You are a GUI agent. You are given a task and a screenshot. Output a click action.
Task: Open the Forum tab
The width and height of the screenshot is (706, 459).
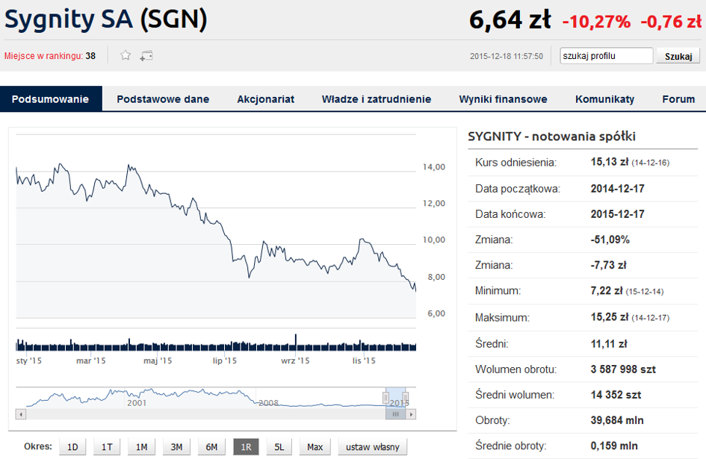pyautogui.click(x=678, y=99)
